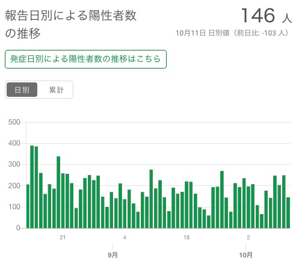The image size is (296, 261).
Task: Click the 146 人 headline count
Action: pyautogui.click(x=266, y=16)
